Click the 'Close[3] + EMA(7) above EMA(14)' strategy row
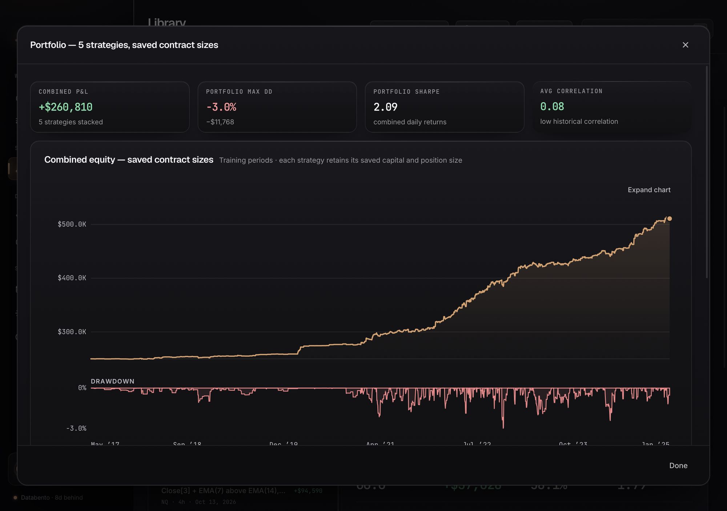This screenshot has height=511, width=727. (242, 496)
